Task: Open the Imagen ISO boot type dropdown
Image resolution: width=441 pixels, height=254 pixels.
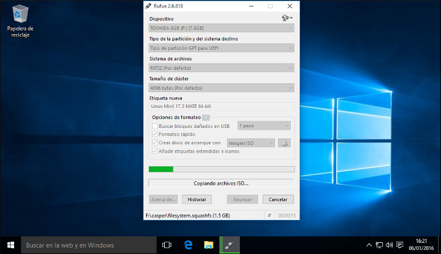Action: pos(251,143)
